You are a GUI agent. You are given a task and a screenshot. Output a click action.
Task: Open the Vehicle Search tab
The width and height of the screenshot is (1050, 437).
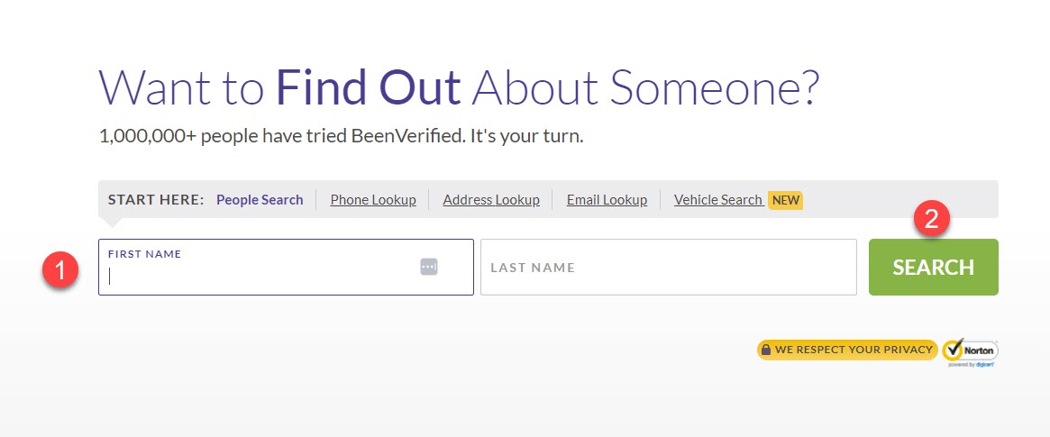[718, 199]
